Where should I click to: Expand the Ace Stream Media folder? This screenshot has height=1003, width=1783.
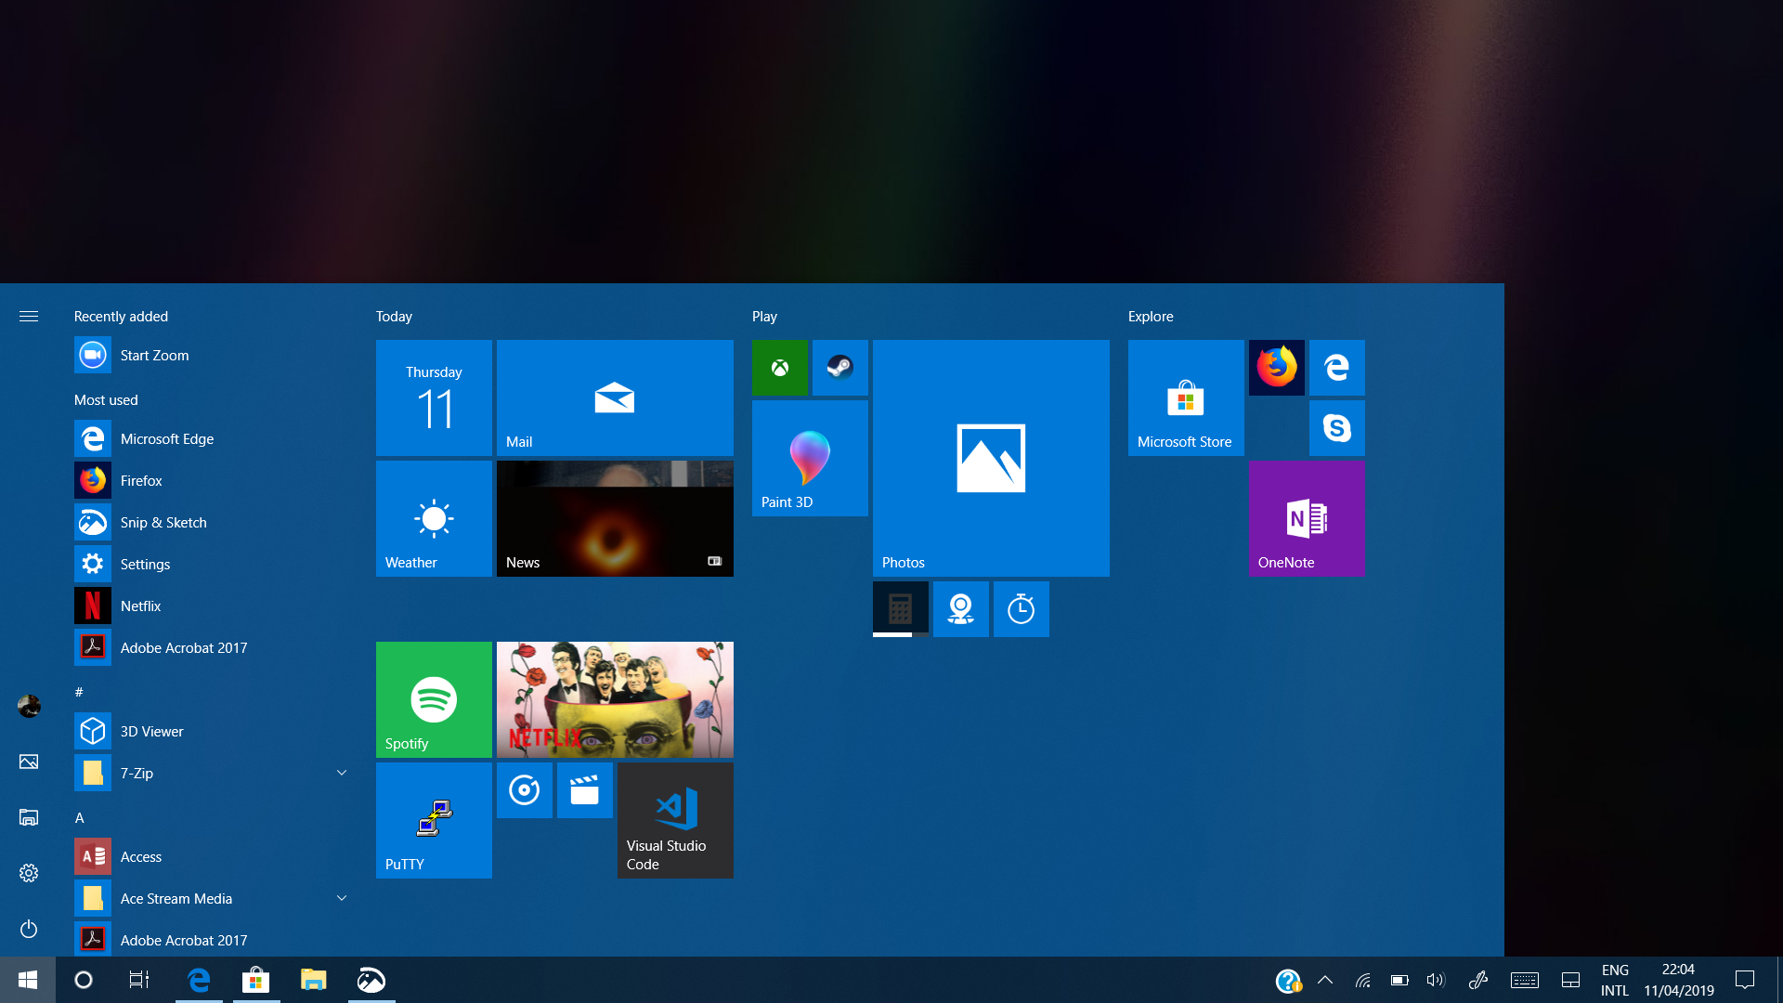point(214,898)
